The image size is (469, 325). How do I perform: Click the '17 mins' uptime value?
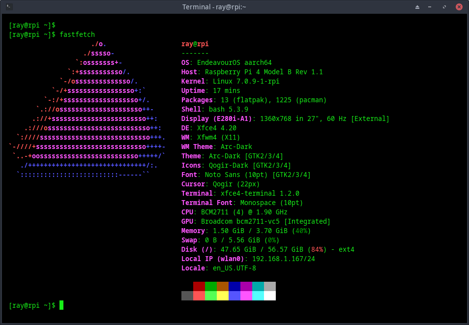point(227,90)
